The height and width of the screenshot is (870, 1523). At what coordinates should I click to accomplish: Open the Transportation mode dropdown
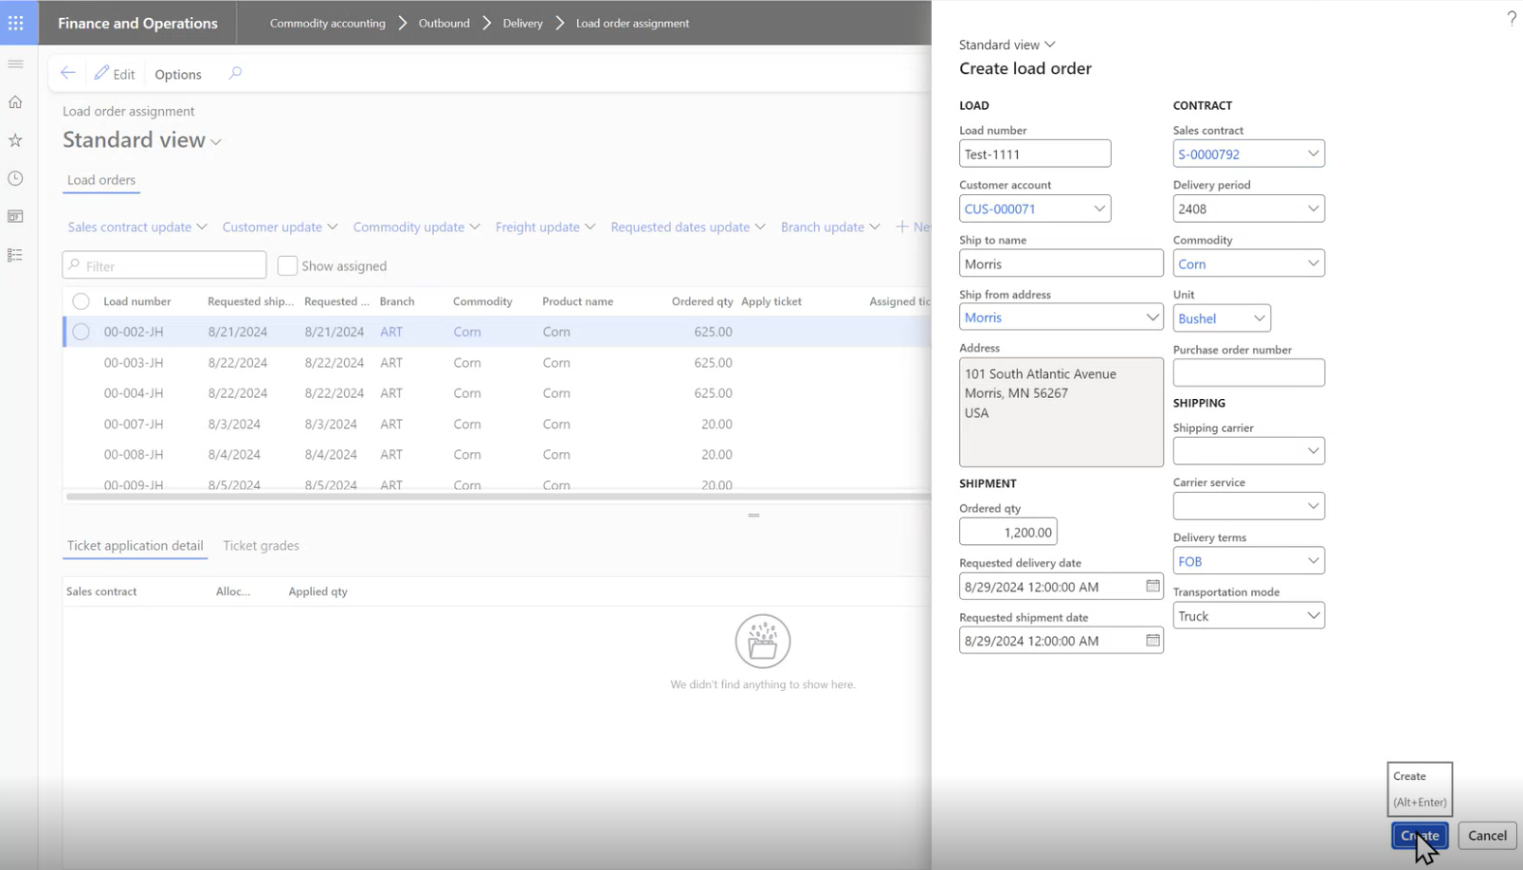click(1314, 615)
